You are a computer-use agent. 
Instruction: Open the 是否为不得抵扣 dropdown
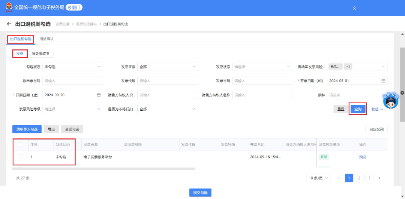point(167,109)
